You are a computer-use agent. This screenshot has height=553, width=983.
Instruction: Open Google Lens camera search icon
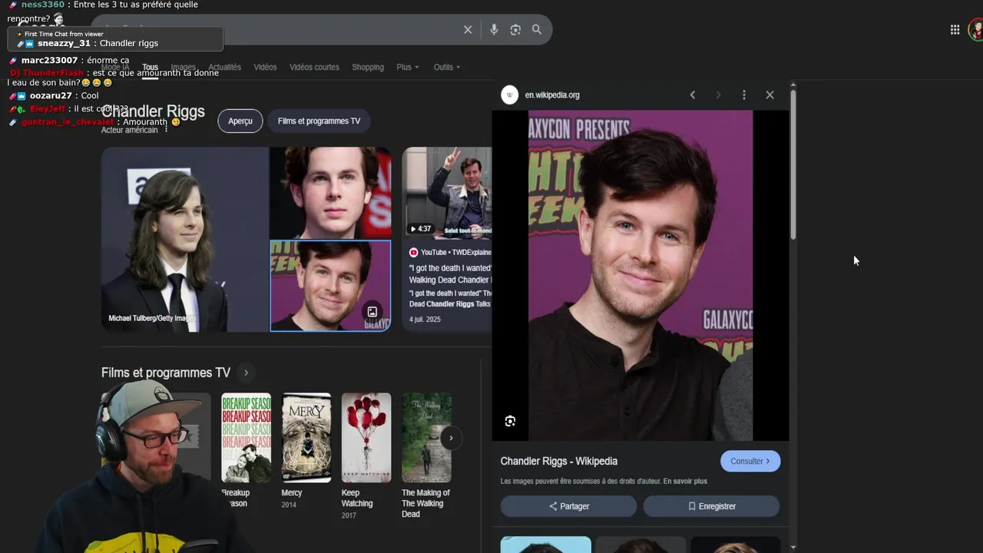click(515, 30)
